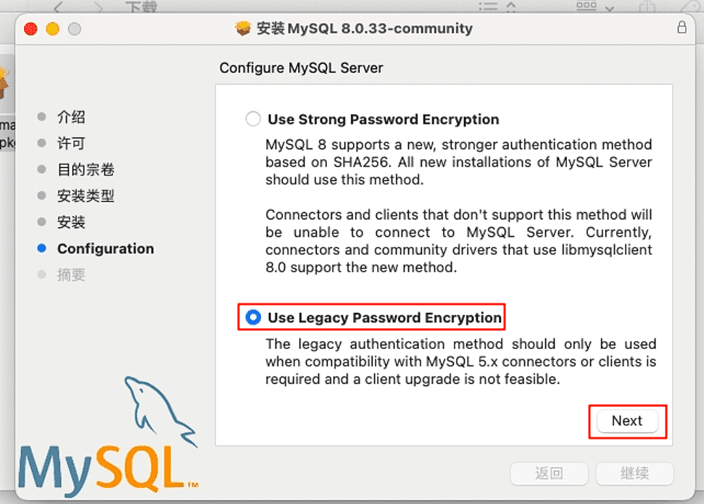Viewport: 704px width, 504px height.
Task: Click the Finder back arrow behind the installer
Action: click(59, 7)
